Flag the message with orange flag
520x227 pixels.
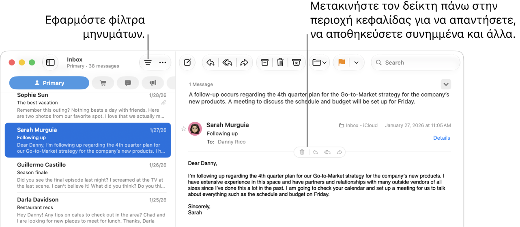click(x=342, y=63)
